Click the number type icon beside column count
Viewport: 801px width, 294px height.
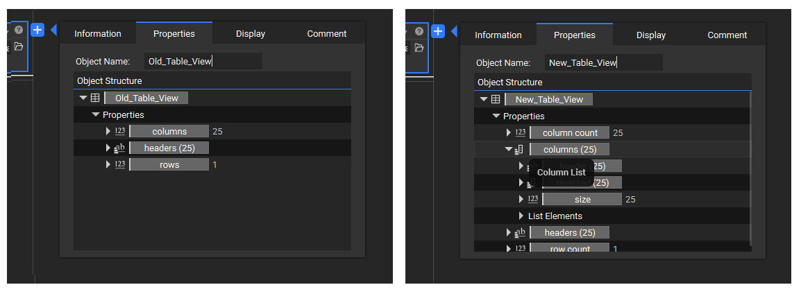pos(521,133)
